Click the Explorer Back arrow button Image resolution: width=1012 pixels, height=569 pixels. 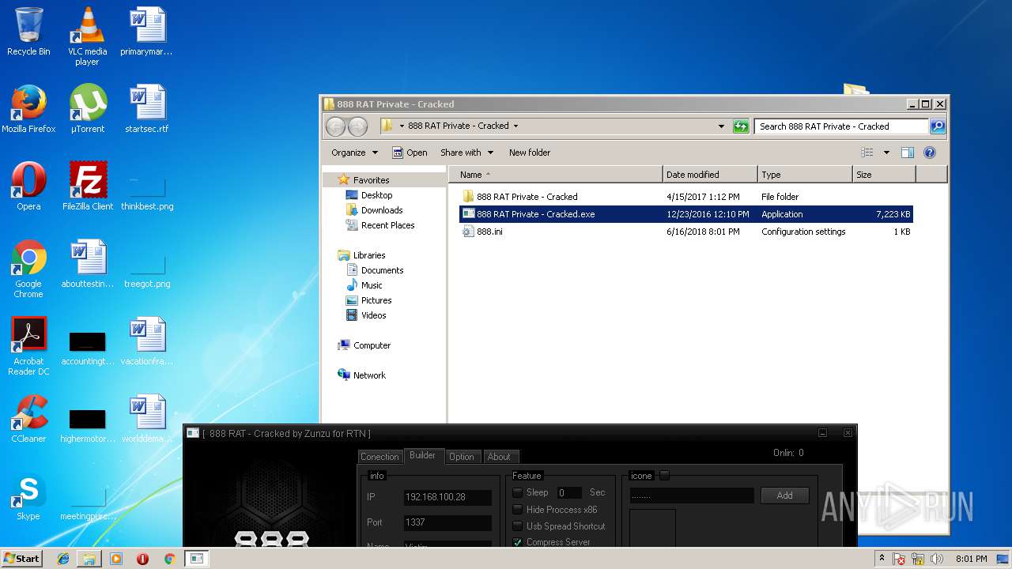pyautogui.click(x=335, y=126)
